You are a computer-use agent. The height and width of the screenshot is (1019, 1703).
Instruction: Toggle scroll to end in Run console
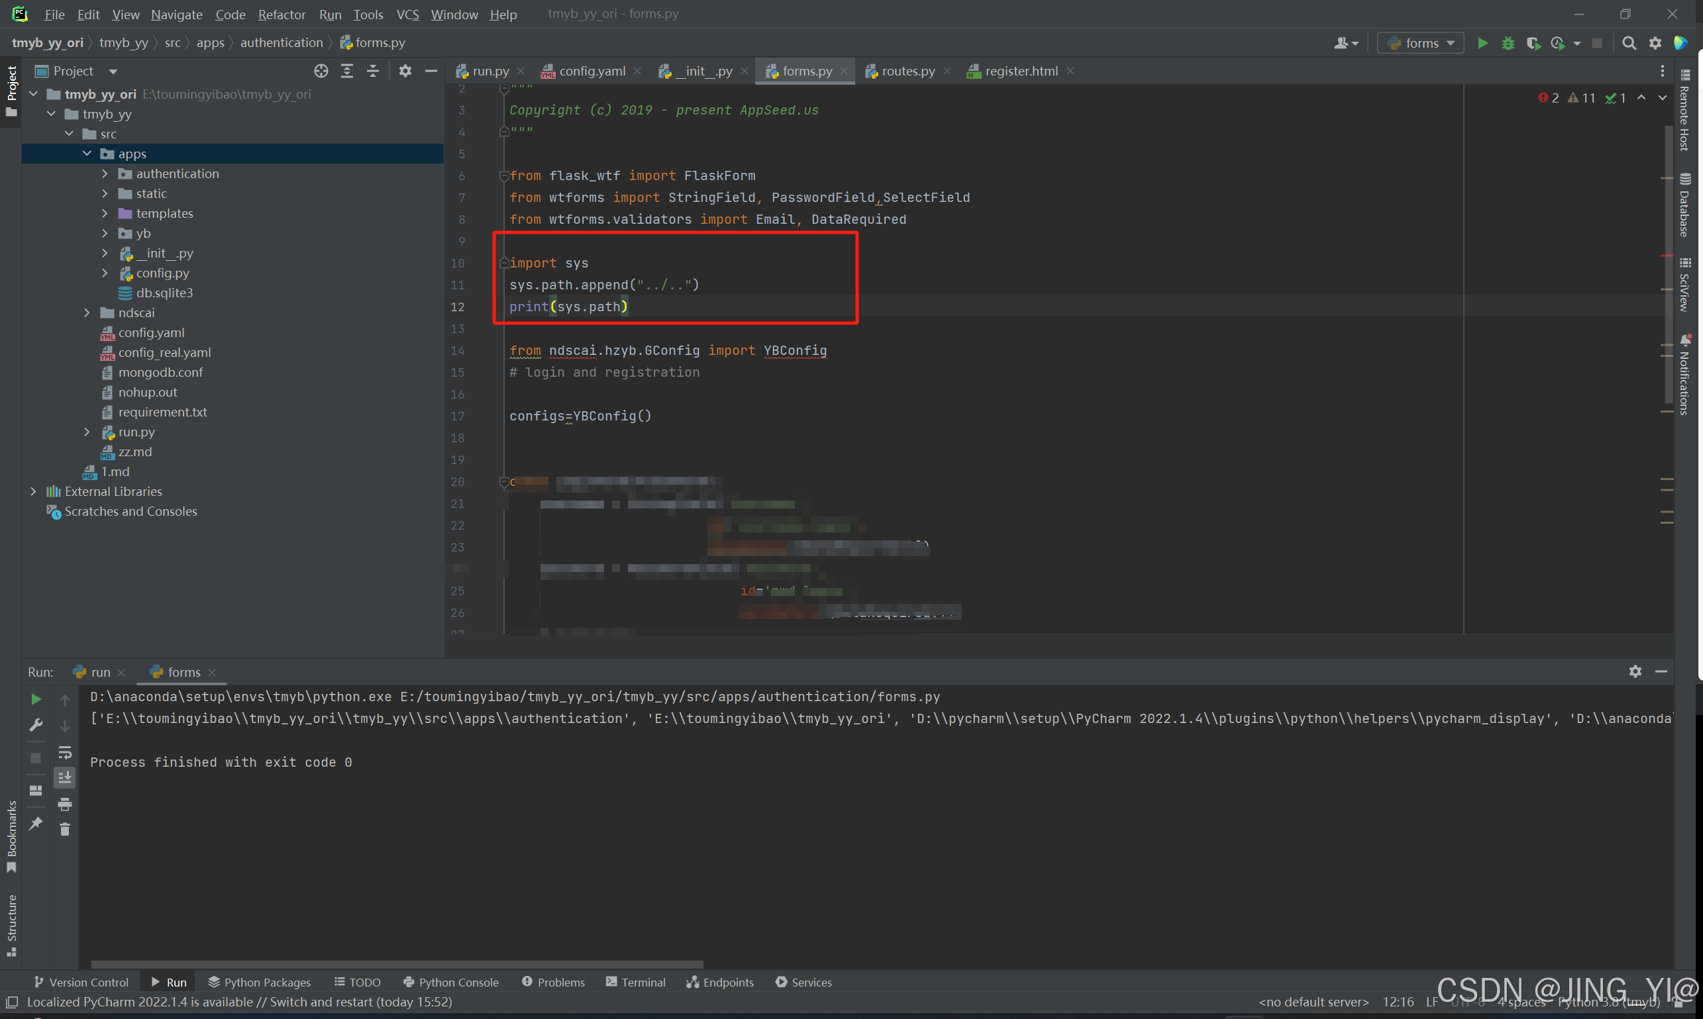click(64, 777)
